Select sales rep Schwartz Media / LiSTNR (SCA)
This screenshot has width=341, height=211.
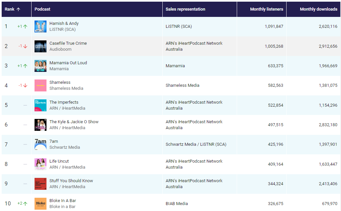(196, 144)
